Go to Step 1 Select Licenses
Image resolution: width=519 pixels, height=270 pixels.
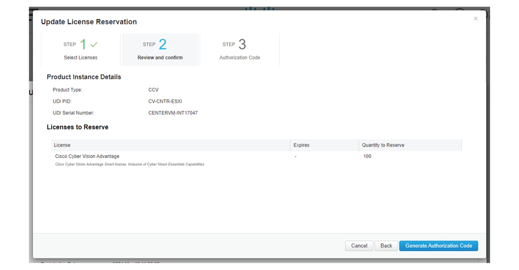81,50
